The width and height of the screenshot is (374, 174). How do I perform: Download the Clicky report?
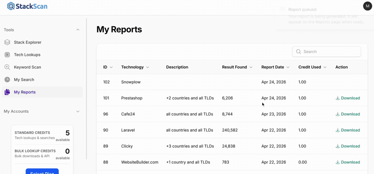348,146
